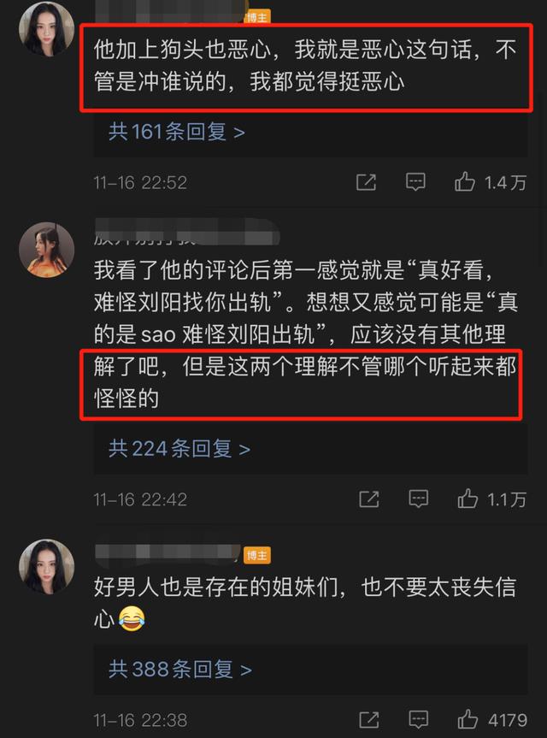Tap 博主 badge on first comment

click(257, 18)
